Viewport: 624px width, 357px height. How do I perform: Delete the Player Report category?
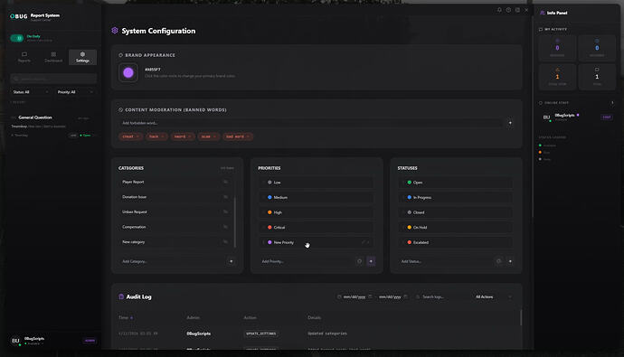click(226, 182)
